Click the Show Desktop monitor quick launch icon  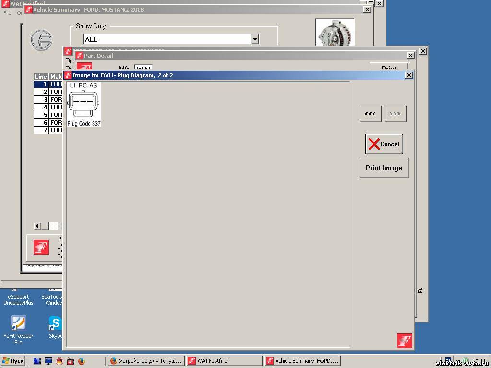(48, 361)
